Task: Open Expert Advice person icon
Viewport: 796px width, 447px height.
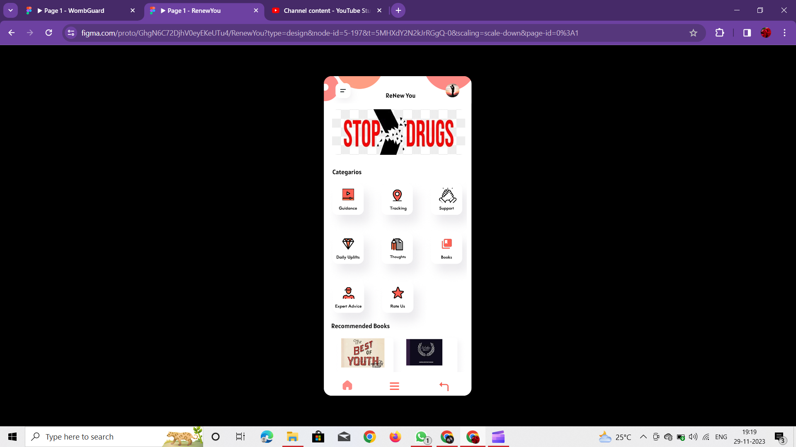Action: 348,293
